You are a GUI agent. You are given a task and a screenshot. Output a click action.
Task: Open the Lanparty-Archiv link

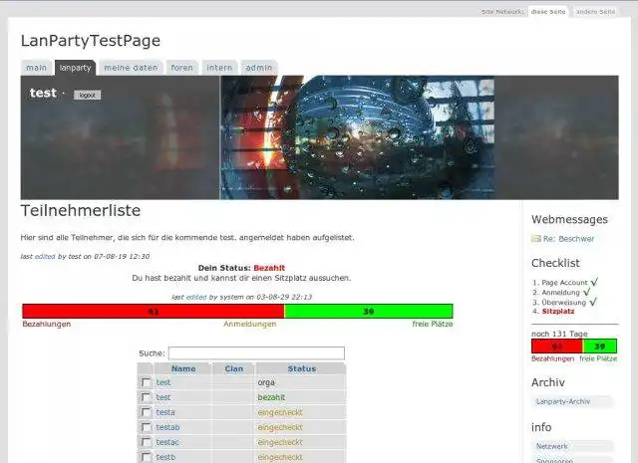(563, 401)
